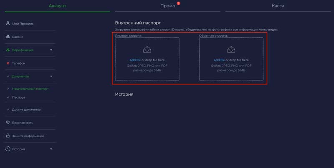Image resolution: width=334 pixels, height=168 pixels.
Task: Click Add file link for Обратная сторона
Action: [x=219, y=60]
